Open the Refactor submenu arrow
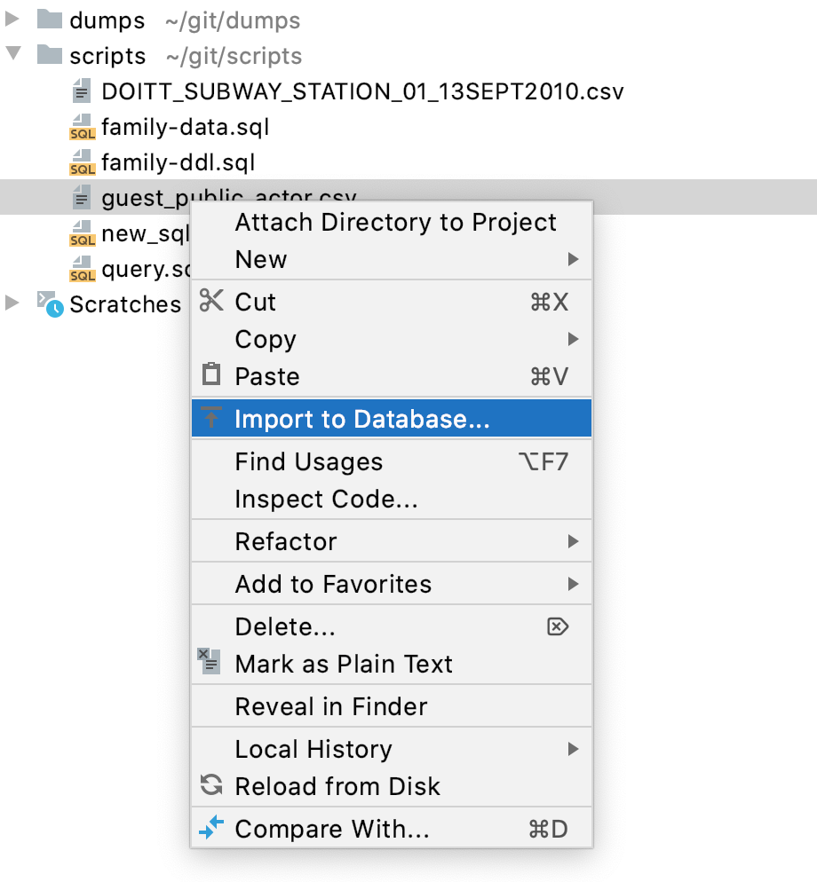Screen dimensions: 817x882 573,541
